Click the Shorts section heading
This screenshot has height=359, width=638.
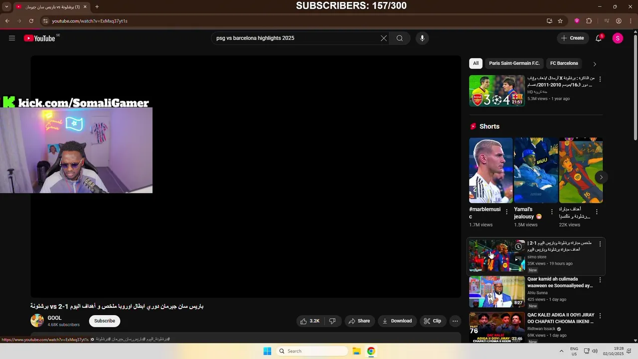click(x=489, y=127)
